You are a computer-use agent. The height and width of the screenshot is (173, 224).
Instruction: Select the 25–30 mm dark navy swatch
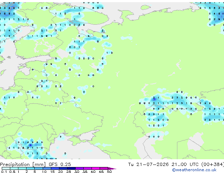click(x=71, y=168)
